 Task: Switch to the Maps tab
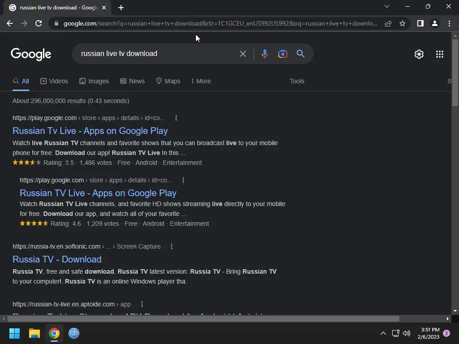pos(168,81)
